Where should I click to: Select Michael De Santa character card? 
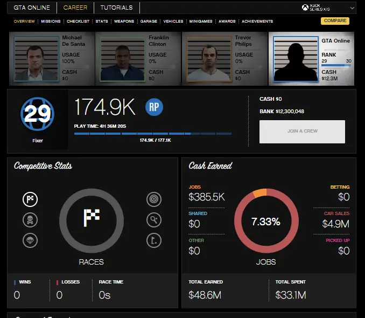coord(52,58)
